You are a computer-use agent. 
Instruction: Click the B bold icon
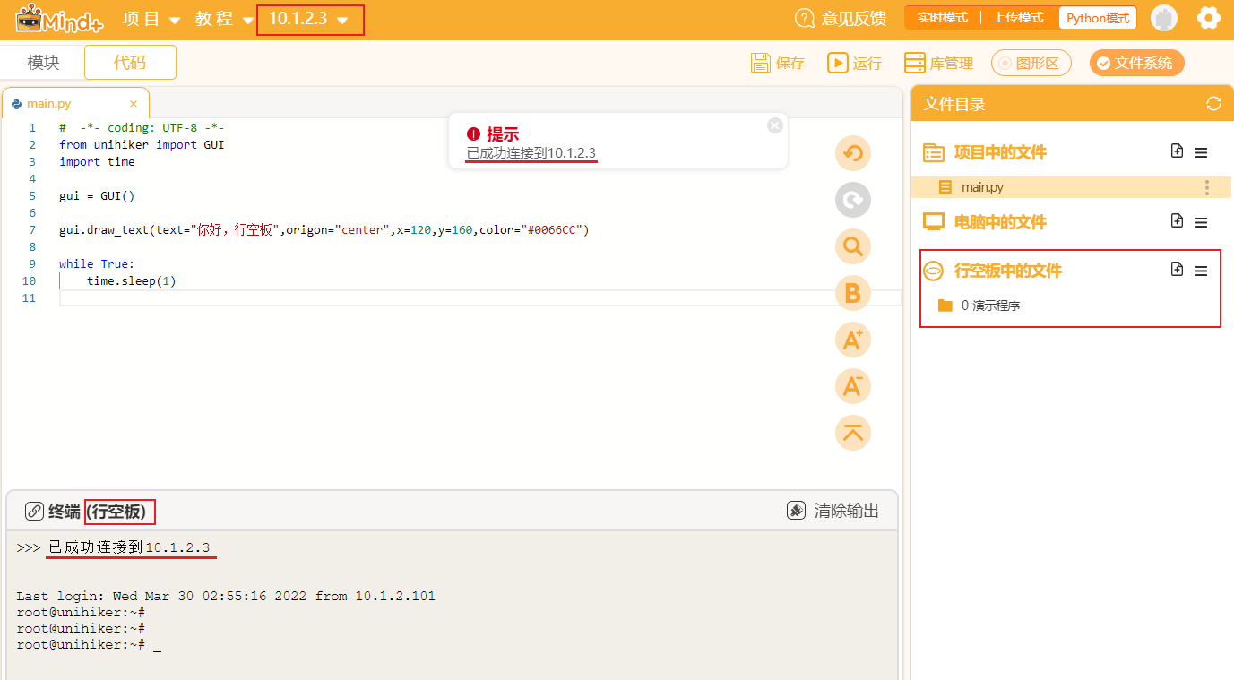tap(853, 293)
